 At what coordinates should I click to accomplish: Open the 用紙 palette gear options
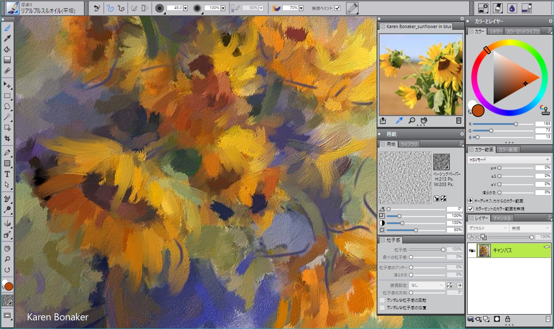coord(462,134)
